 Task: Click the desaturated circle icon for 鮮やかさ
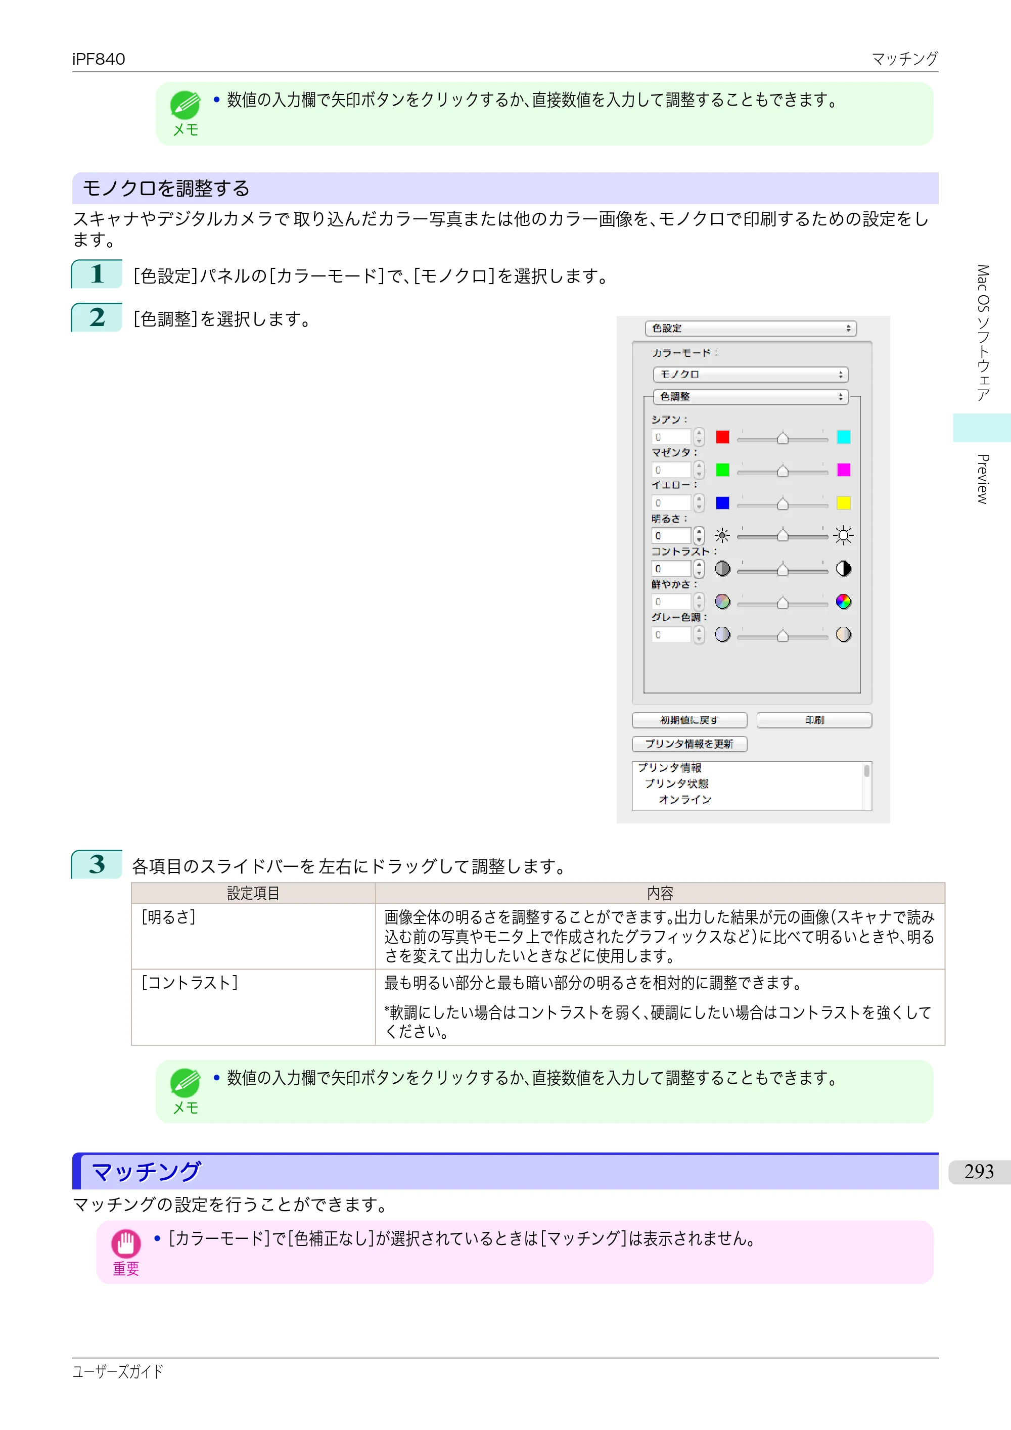[722, 602]
